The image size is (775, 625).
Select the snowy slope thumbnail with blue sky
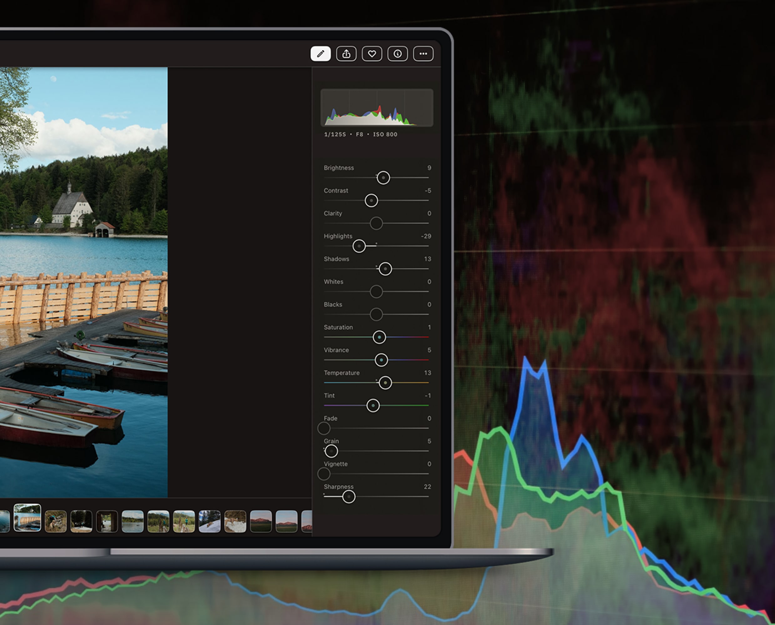pos(209,521)
